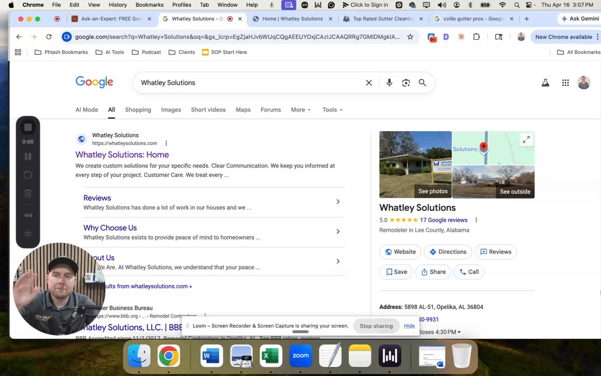
Task: Pause the Loom recording
Action: [28, 157]
